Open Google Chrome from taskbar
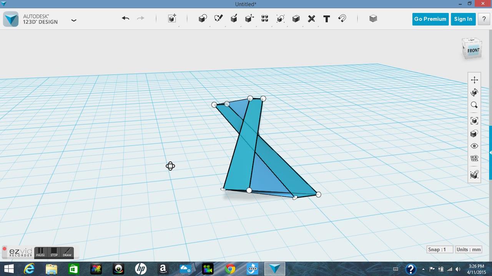This screenshot has height=276, width=492. [x=230, y=269]
